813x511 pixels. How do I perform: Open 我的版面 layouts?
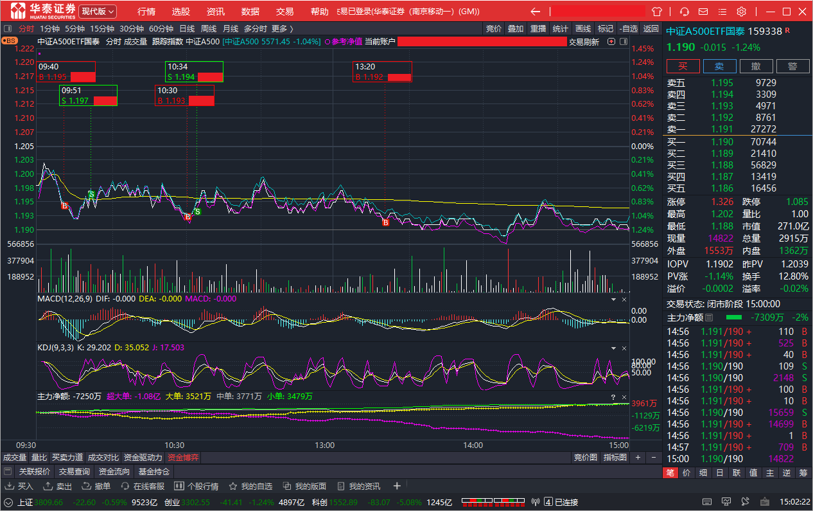[x=305, y=486]
